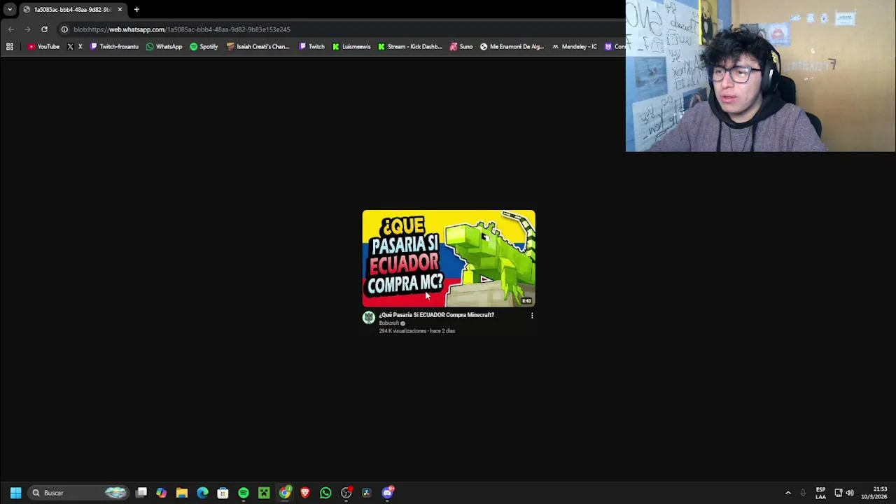Click the Buscar taskbar search box
This screenshot has height=504, width=896.
tap(78, 493)
